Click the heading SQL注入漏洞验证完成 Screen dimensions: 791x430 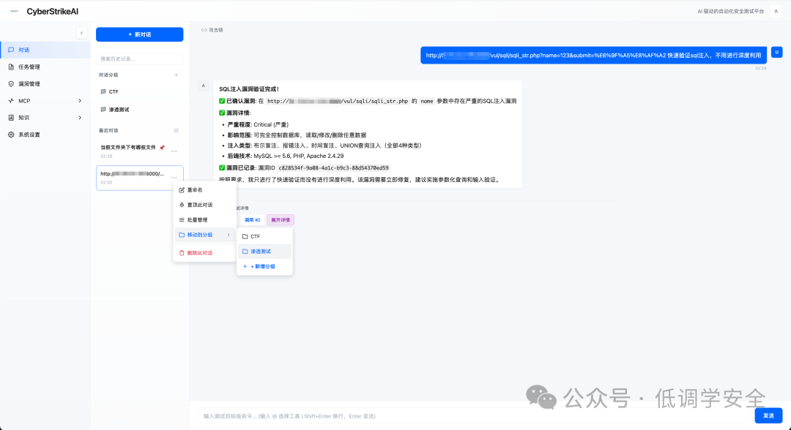pyautogui.click(x=249, y=89)
